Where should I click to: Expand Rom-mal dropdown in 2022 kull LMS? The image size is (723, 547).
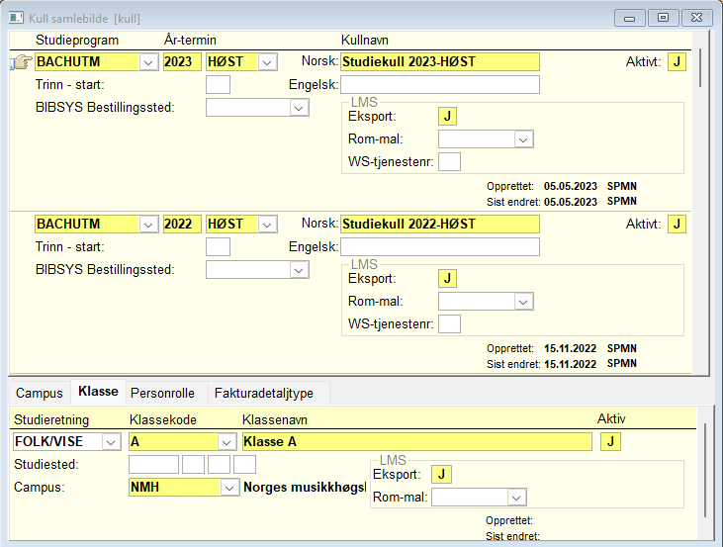(523, 302)
